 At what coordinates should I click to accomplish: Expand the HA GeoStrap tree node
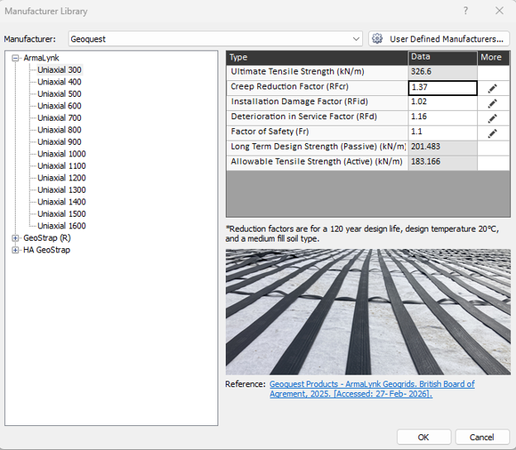[x=15, y=250]
